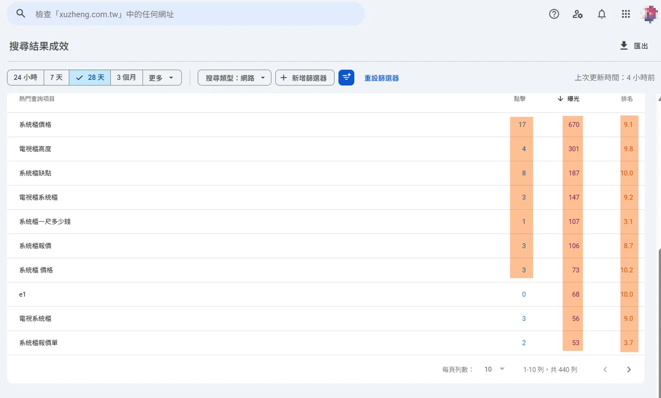The height and width of the screenshot is (398, 661).
Task: Open the Help question mark icon
Action: point(554,14)
